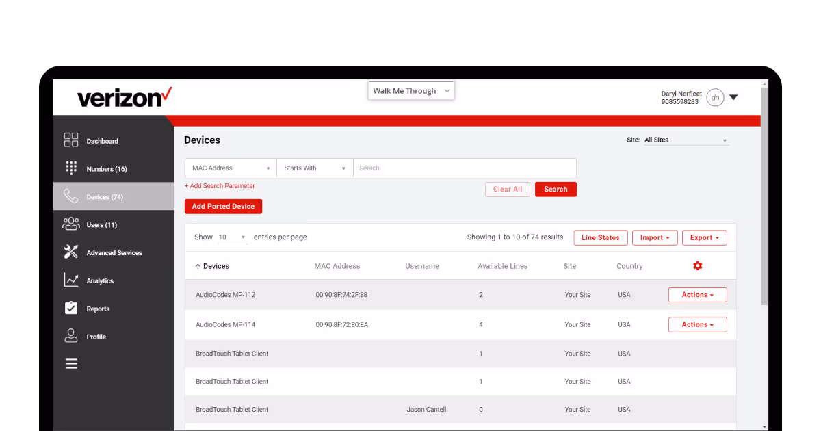This screenshot has height=431, width=821.
Task: Select Devices (74) in sidebar
Action: point(113,196)
